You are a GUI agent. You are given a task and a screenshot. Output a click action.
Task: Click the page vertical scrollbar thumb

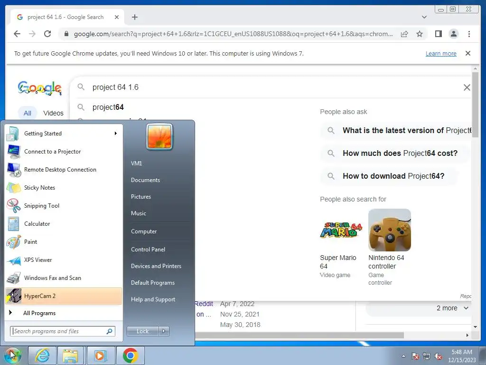pyautogui.click(x=475, y=104)
